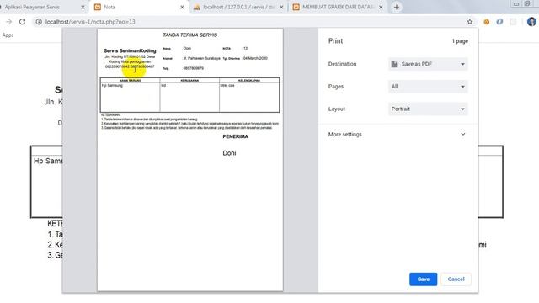
Task: Click the Print dialog title
Action: [335, 41]
